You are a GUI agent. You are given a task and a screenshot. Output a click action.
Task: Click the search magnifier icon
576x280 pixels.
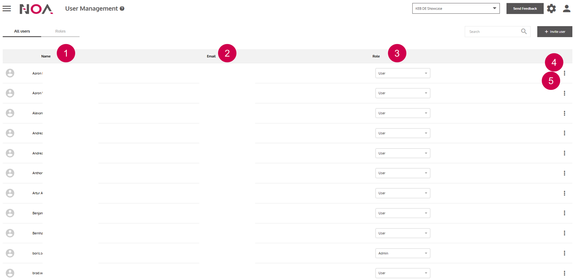[x=524, y=32]
